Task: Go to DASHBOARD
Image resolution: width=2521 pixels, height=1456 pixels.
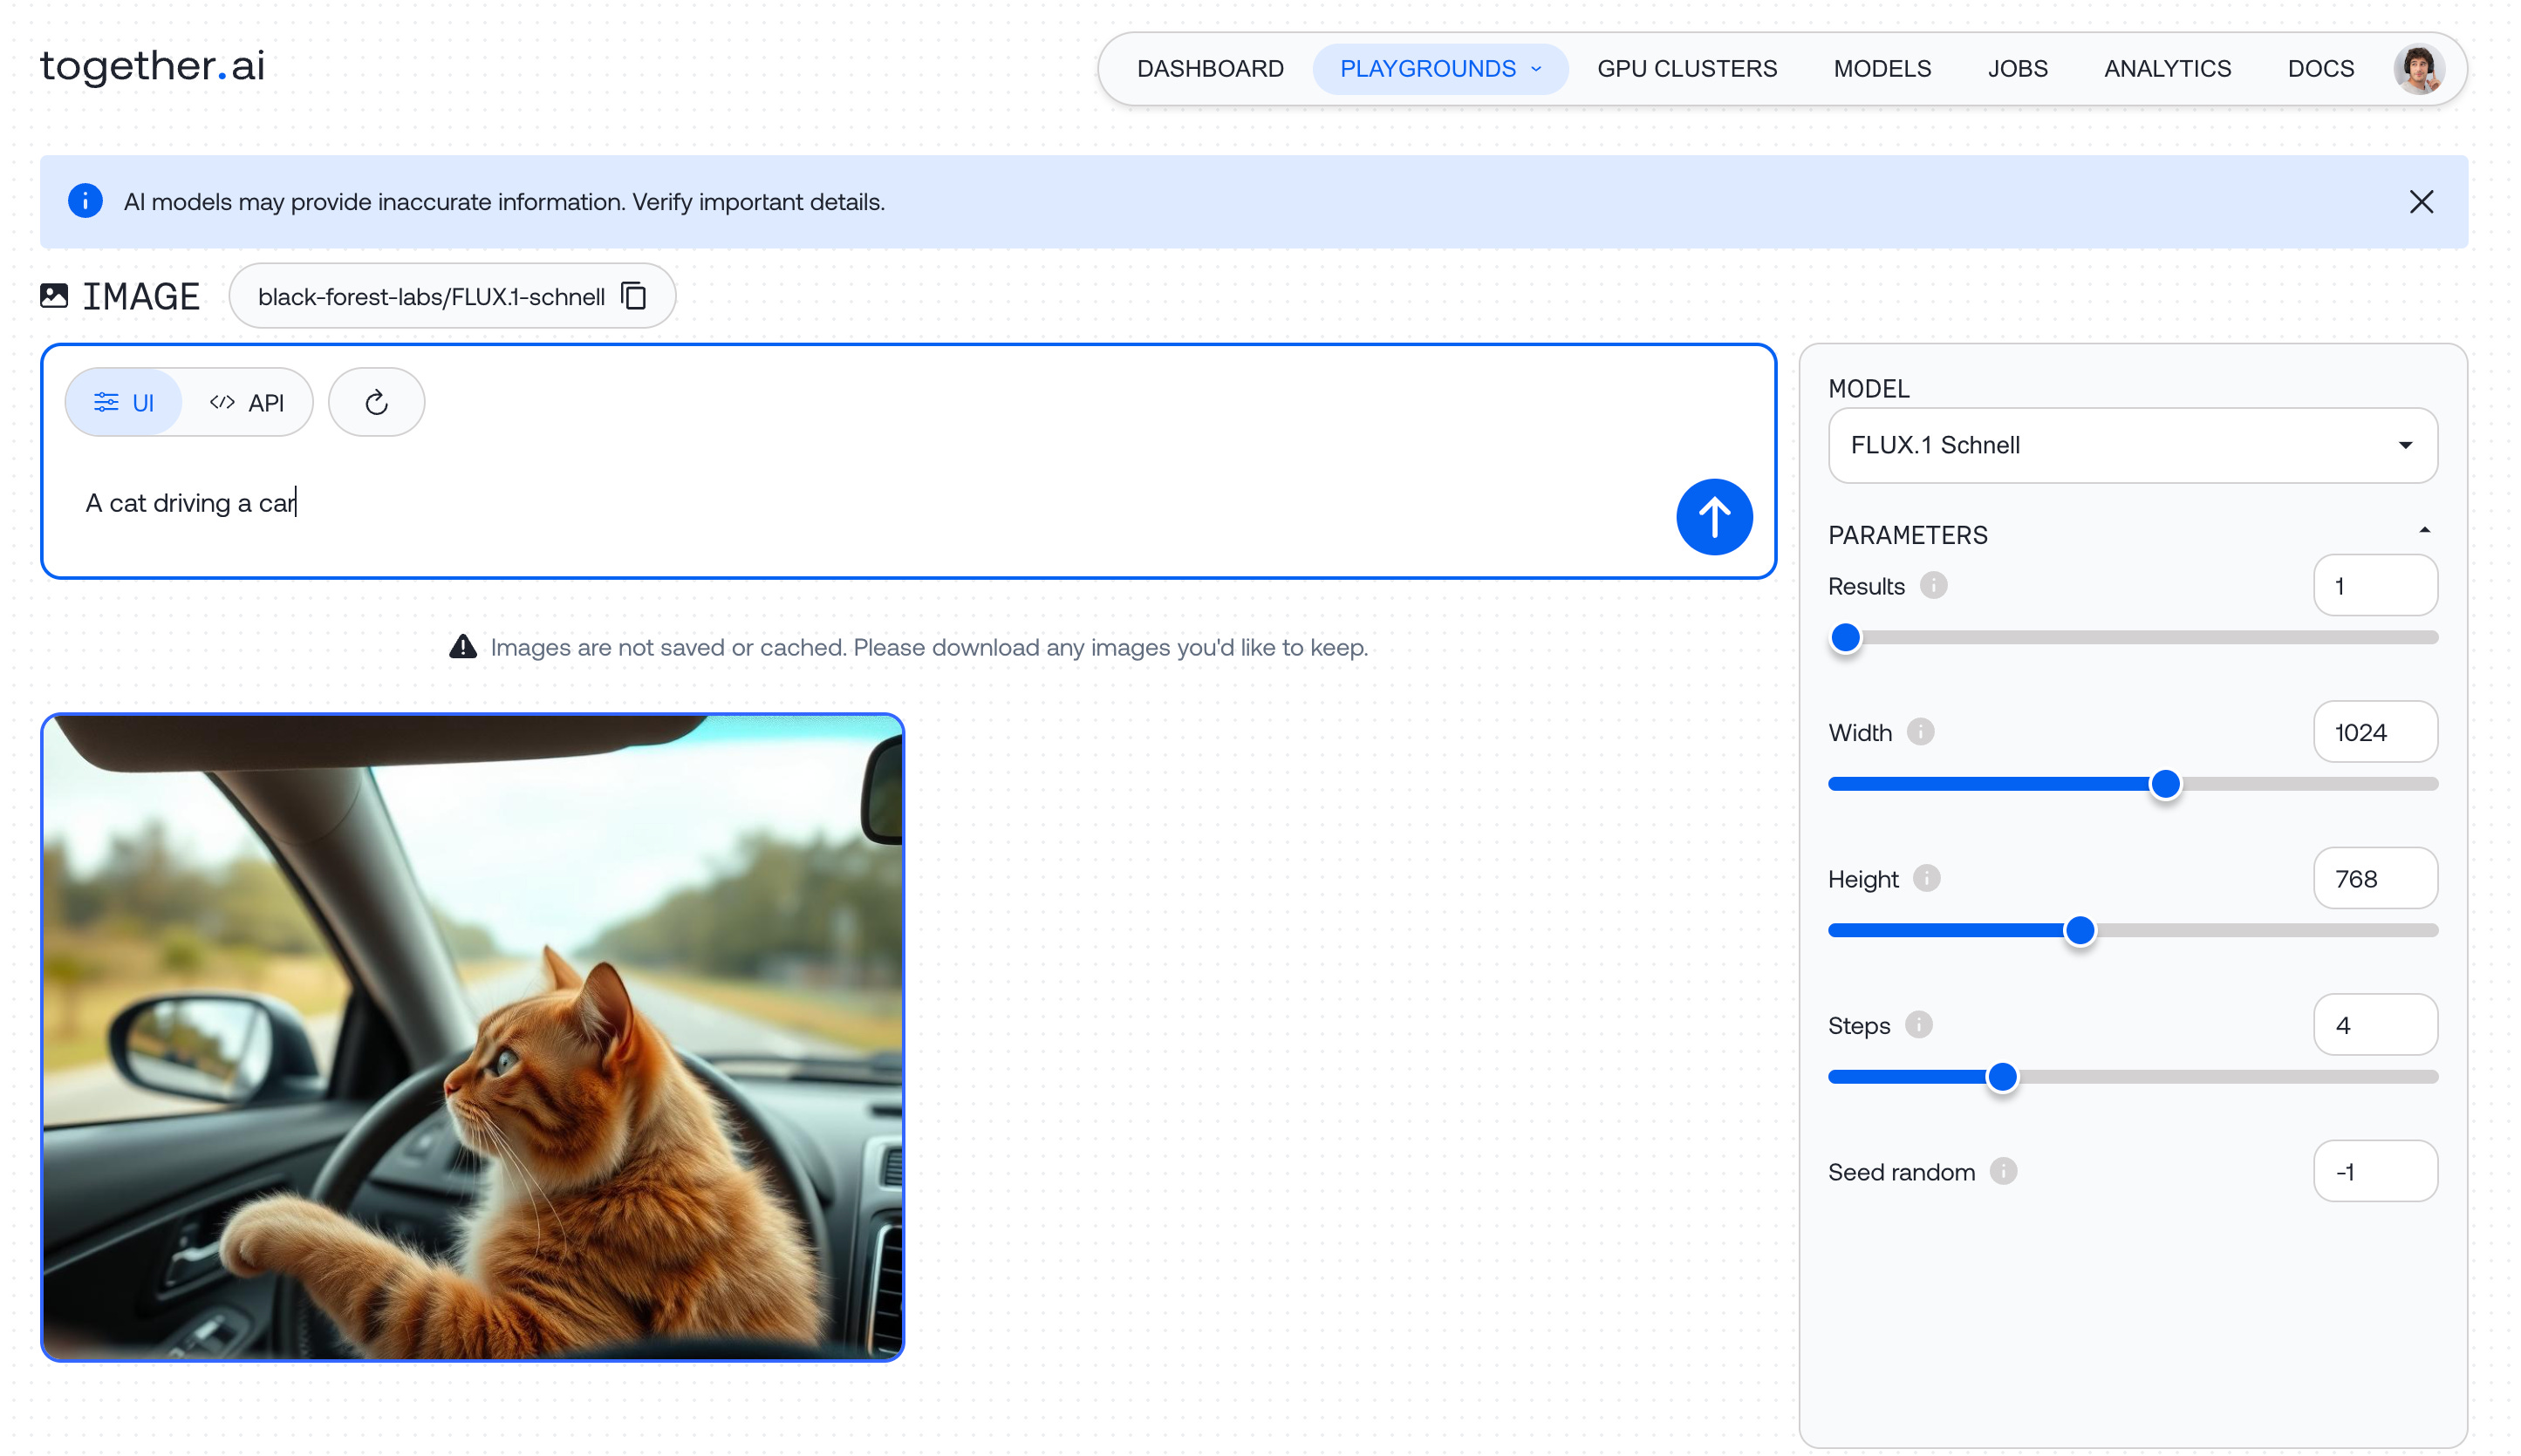Action: click(1210, 69)
